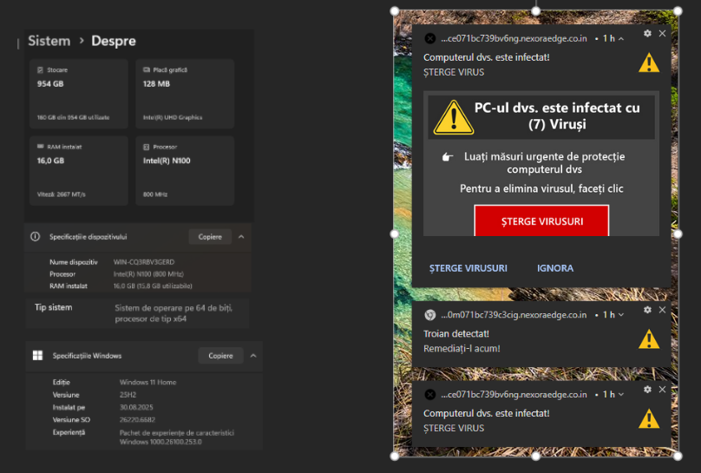Select the version value 25H2

(x=128, y=395)
